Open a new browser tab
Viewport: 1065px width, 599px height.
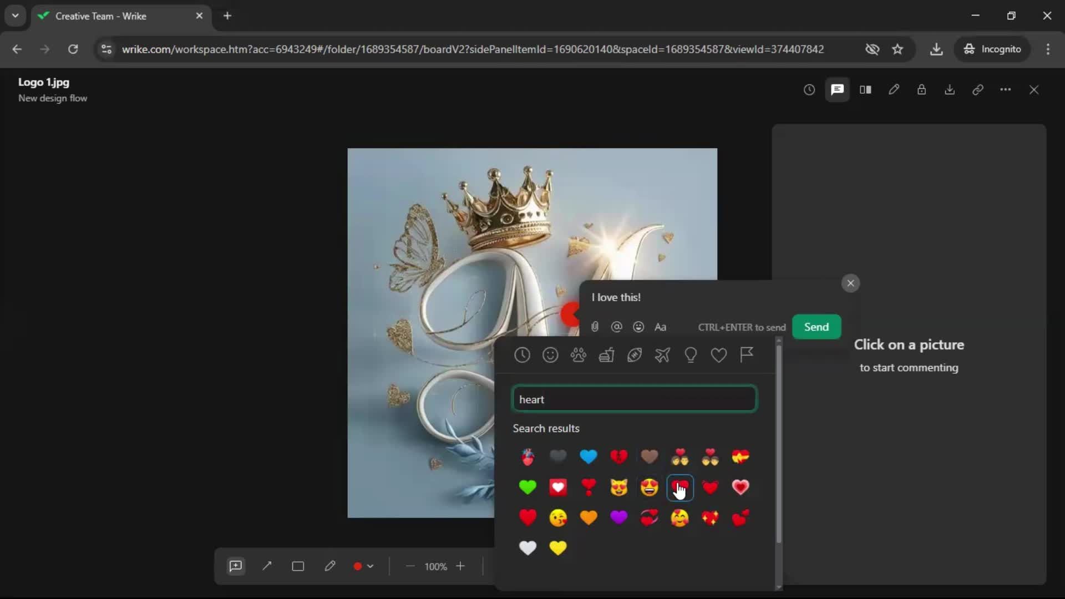pyautogui.click(x=227, y=16)
